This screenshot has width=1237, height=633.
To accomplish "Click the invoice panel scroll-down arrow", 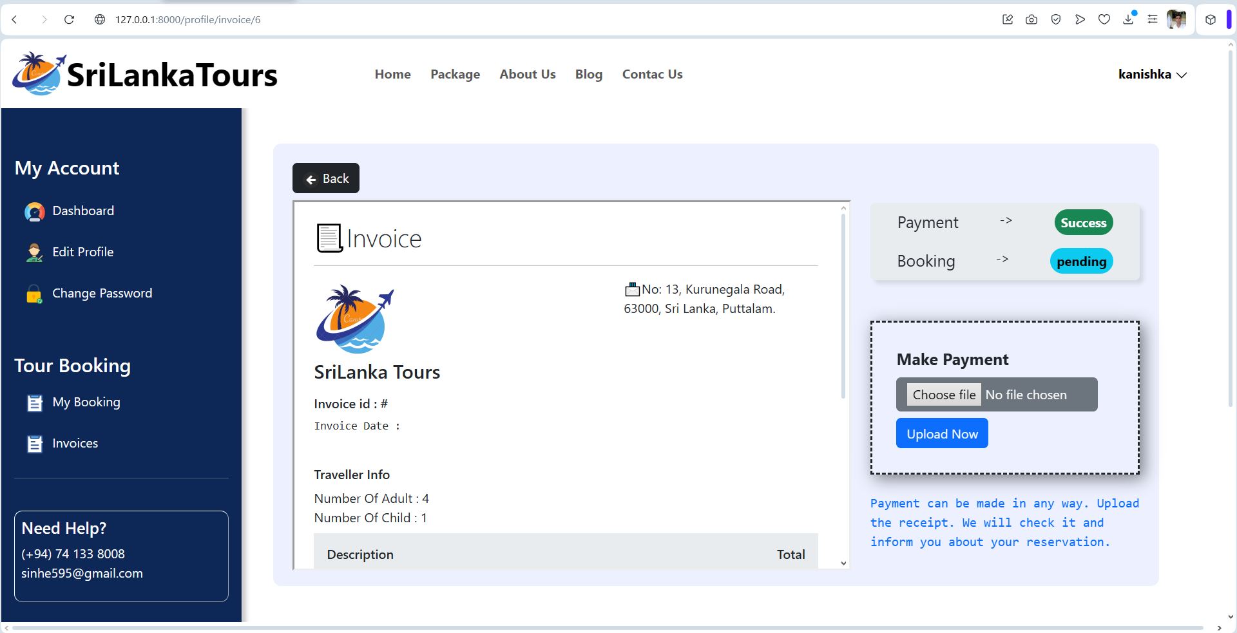I will coord(843,563).
